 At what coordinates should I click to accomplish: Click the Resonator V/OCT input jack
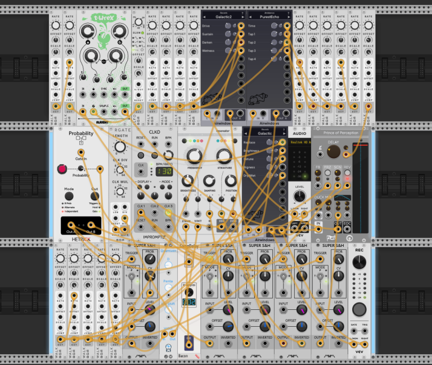[197, 227]
